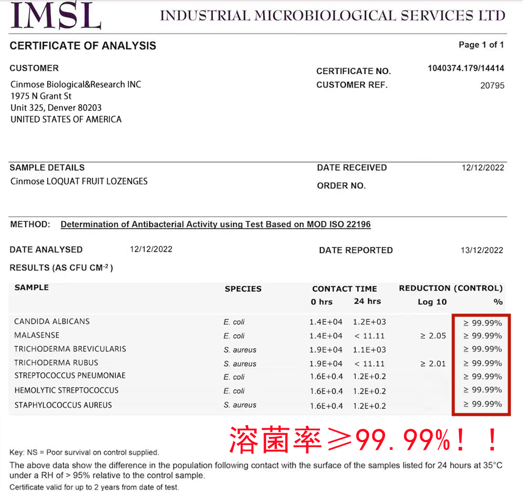Click the 'Industrial Microbiological Services Ltd' heading
This screenshot has height=491, width=523.
(333, 15)
